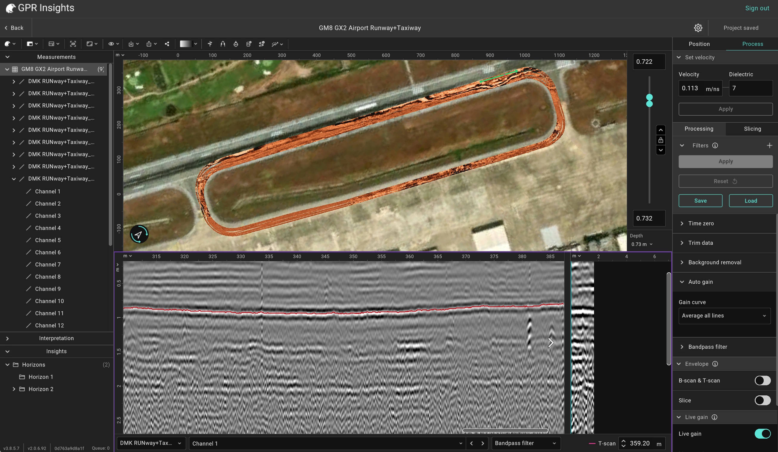Select the Processing sub-tab

point(699,129)
